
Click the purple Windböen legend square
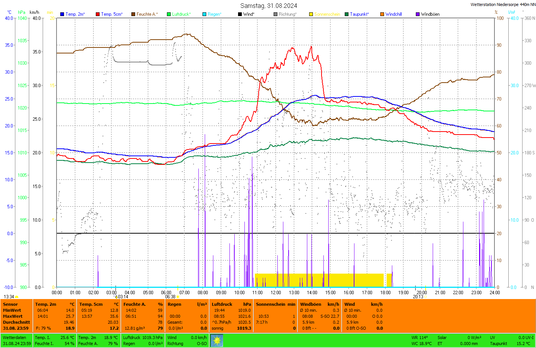tap(418, 14)
